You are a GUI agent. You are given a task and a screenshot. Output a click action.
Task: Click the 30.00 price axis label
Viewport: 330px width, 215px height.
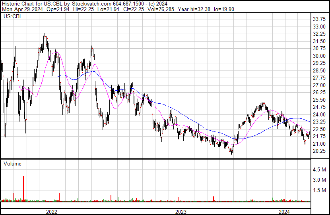tap(319, 56)
